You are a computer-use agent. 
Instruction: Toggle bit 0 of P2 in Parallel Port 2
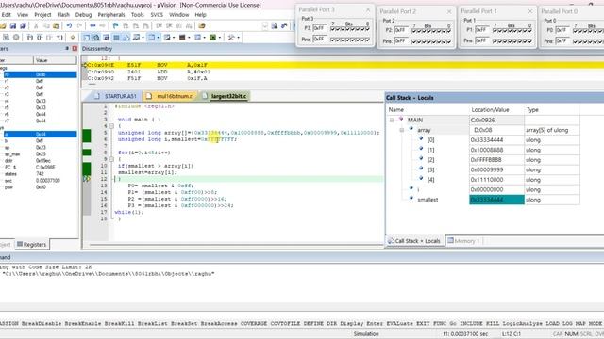449,30
